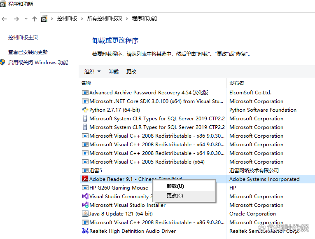This screenshot has height=239, width=315.
Task: Click icon of first SQL Server CLR Types entry
Action: (85, 118)
